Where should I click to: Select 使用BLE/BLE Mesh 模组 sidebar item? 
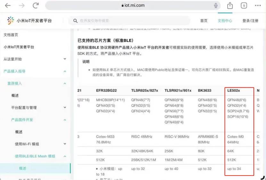[35, 156]
